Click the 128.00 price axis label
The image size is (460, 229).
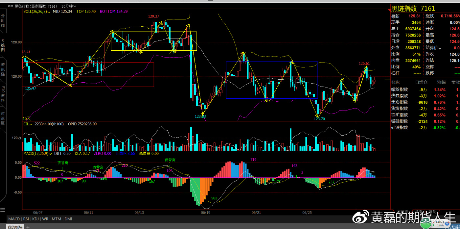(16, 42)
